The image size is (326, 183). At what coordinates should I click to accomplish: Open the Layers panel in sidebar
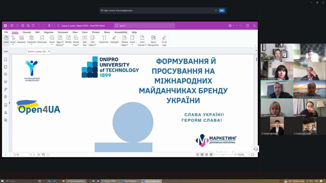click(6, 82)
